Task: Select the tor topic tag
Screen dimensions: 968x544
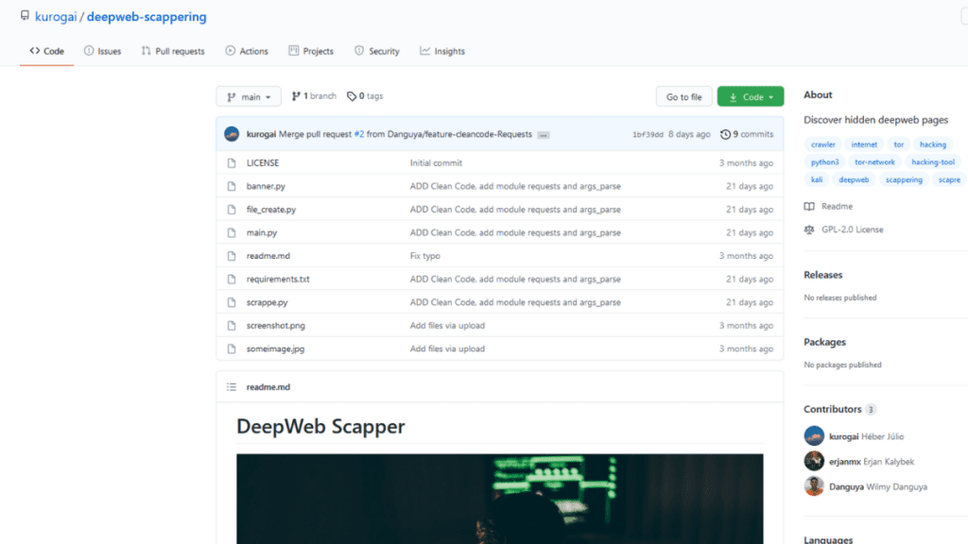Action: [899, 144]
